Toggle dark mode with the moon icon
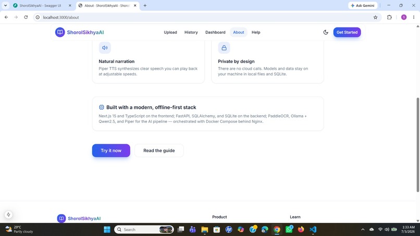Screen dimensions: 420x236 (326, 32)
